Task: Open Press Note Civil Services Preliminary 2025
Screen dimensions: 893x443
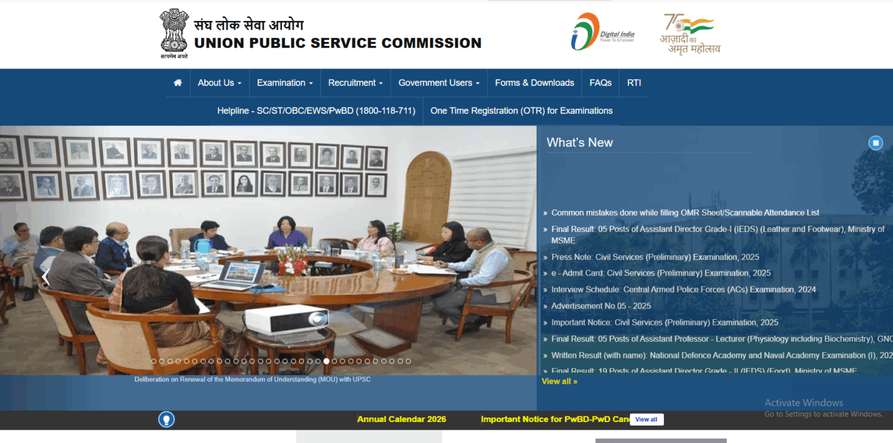Action: pyautogui.click(x=655, y=257)
